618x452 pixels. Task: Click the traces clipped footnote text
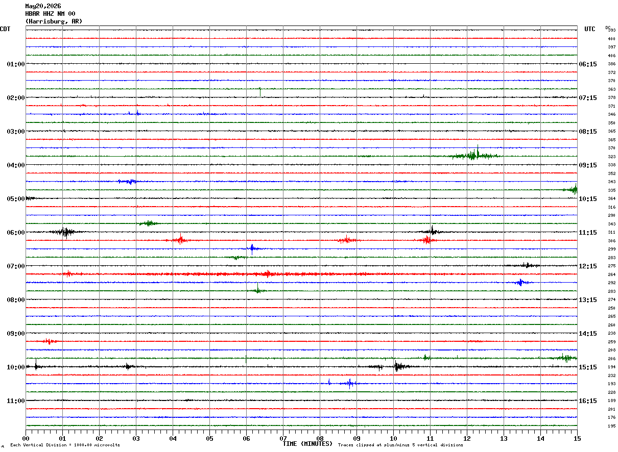[x=400, y=445]
